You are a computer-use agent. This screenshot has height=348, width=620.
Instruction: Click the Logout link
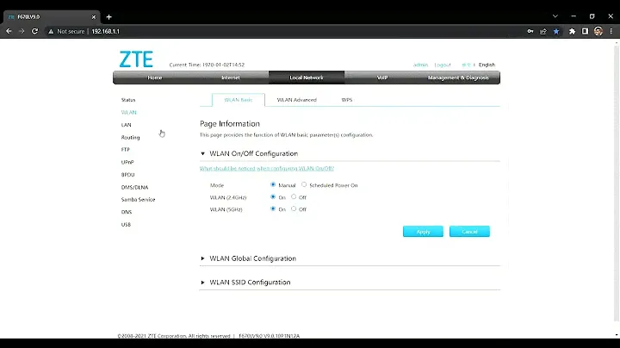click(x=443, y=65)
